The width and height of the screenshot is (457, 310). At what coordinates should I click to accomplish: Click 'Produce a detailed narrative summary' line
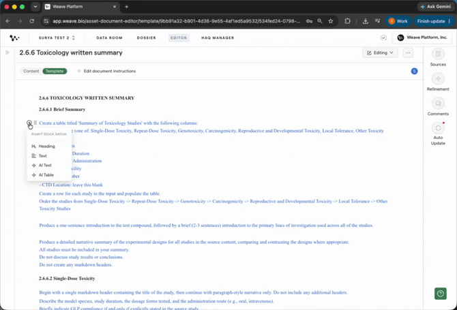click(x=194, y=242)
